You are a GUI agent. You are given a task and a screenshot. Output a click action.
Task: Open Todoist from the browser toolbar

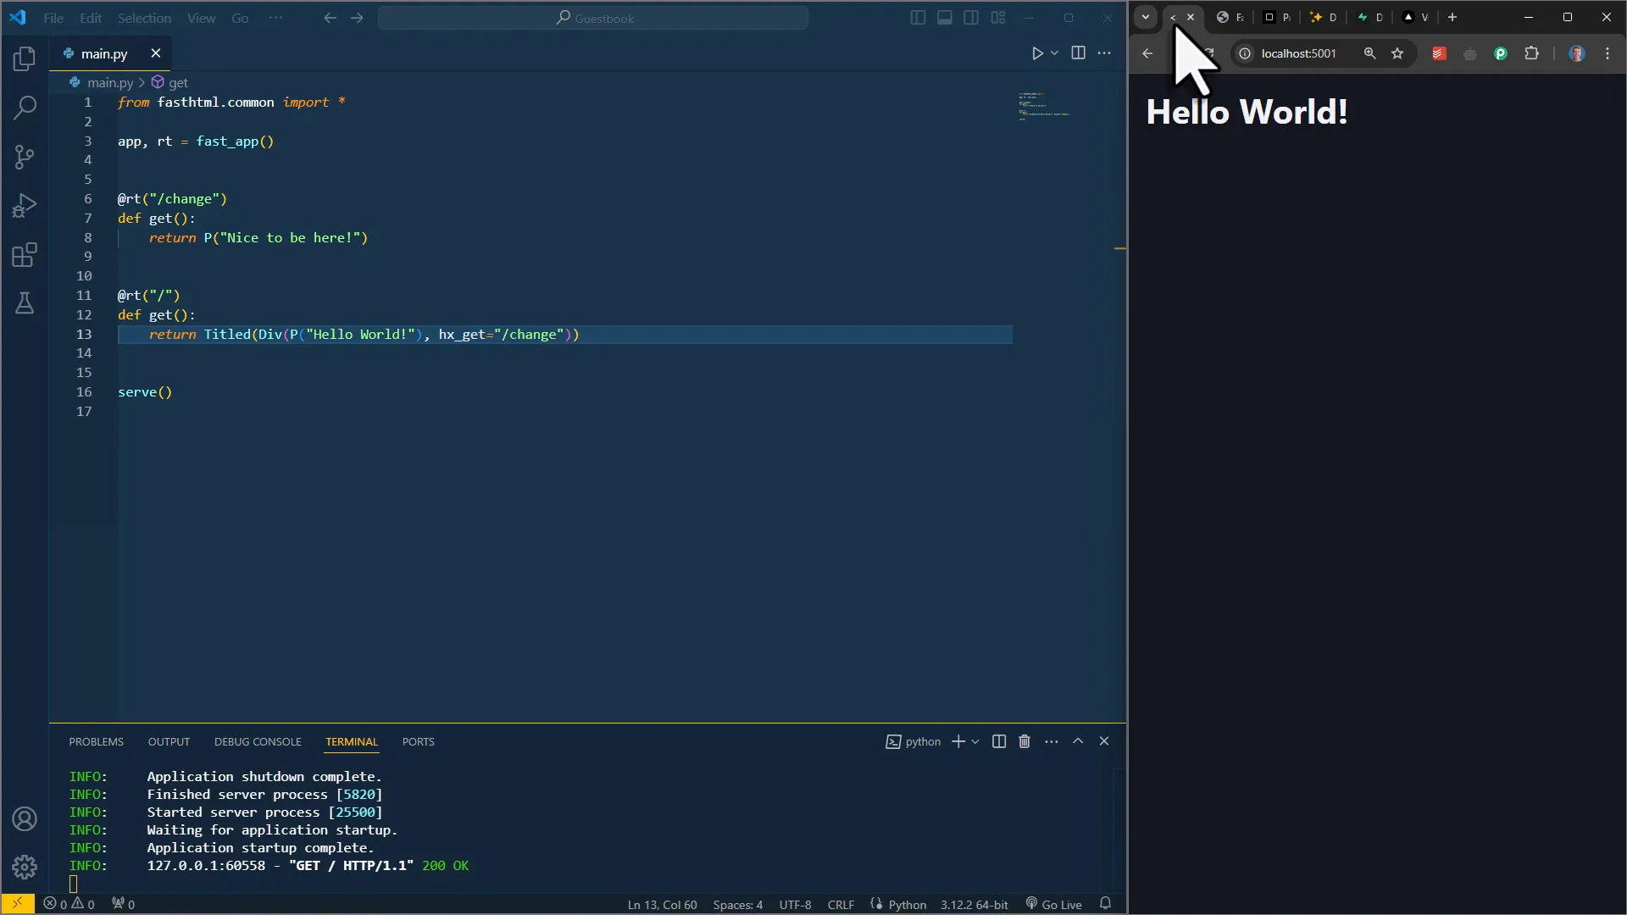click(1438, 53)
